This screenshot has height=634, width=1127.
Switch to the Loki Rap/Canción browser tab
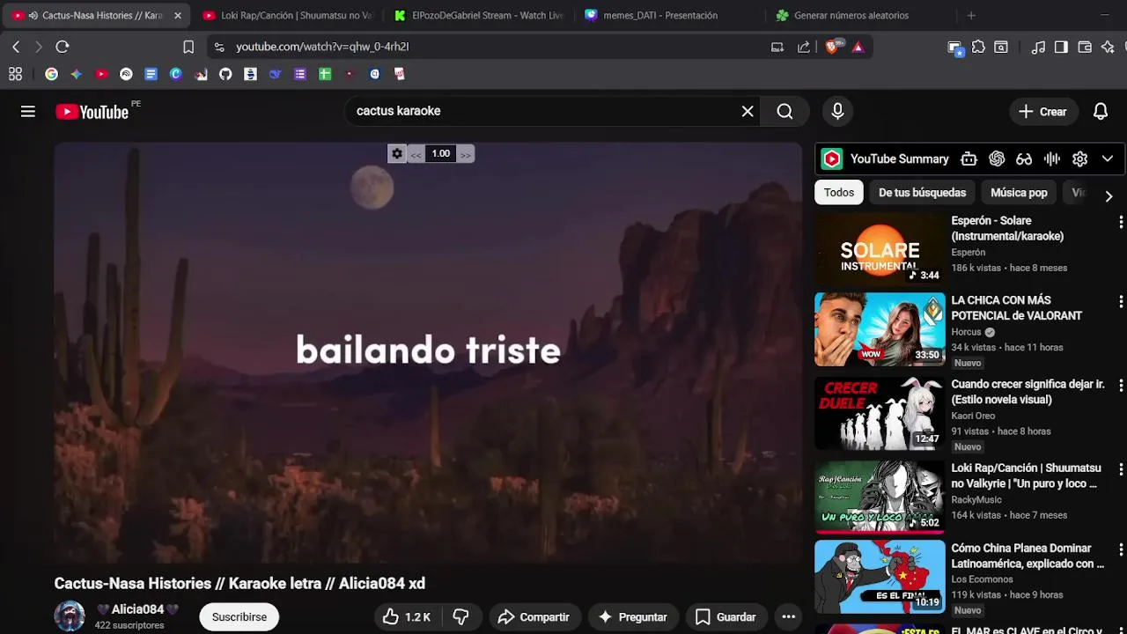click(x=287, y=15)
